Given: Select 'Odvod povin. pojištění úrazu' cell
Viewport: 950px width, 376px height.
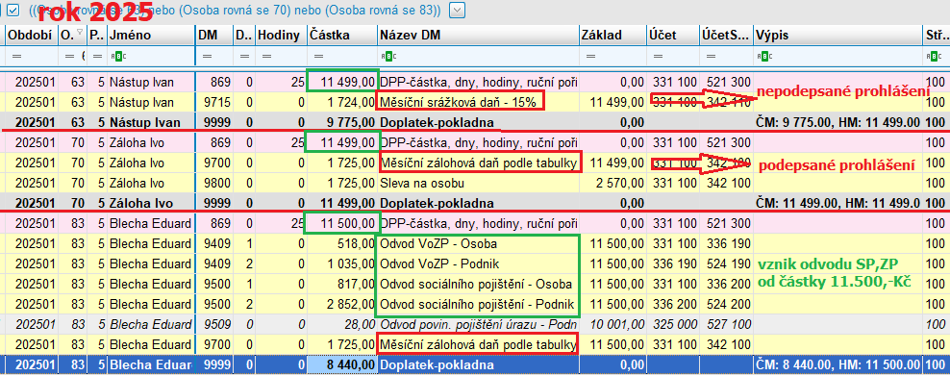Looking at the screenshot, I should 478,324.
